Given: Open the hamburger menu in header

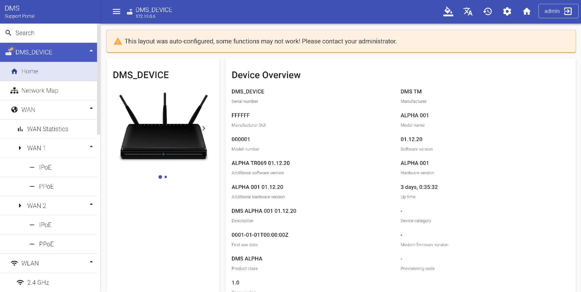Looking at the screenshot, I should tap(116, 12).
